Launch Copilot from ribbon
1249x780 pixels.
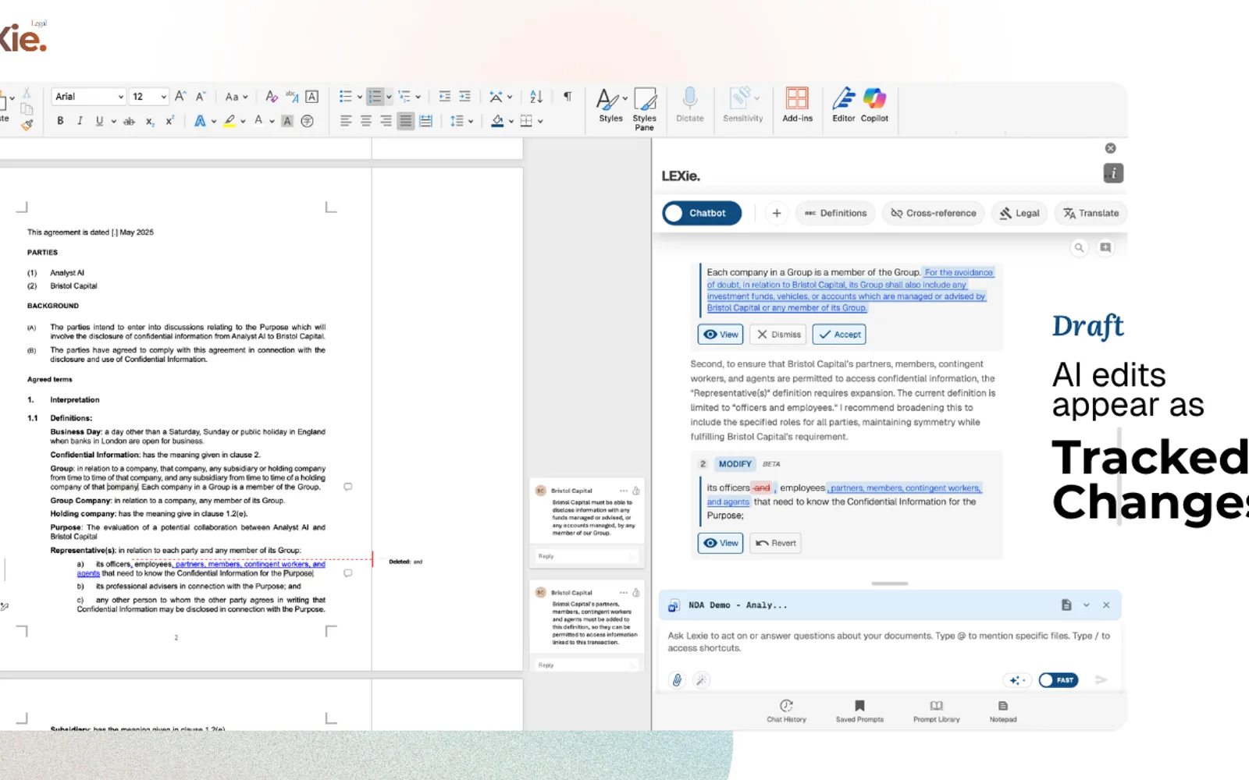coord(874,105)
